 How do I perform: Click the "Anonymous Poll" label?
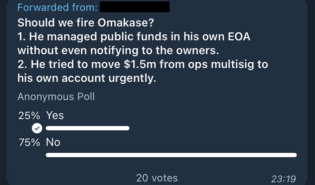(x=56, y=97)
